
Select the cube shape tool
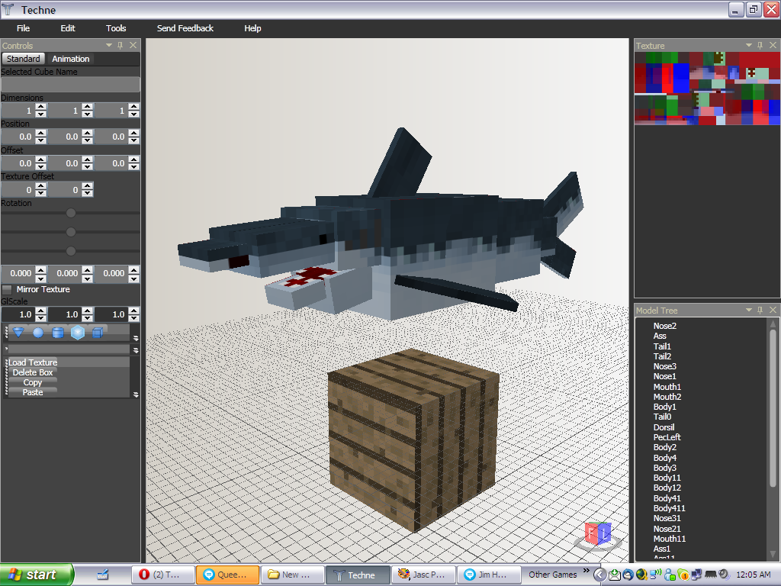coord(98,332)
